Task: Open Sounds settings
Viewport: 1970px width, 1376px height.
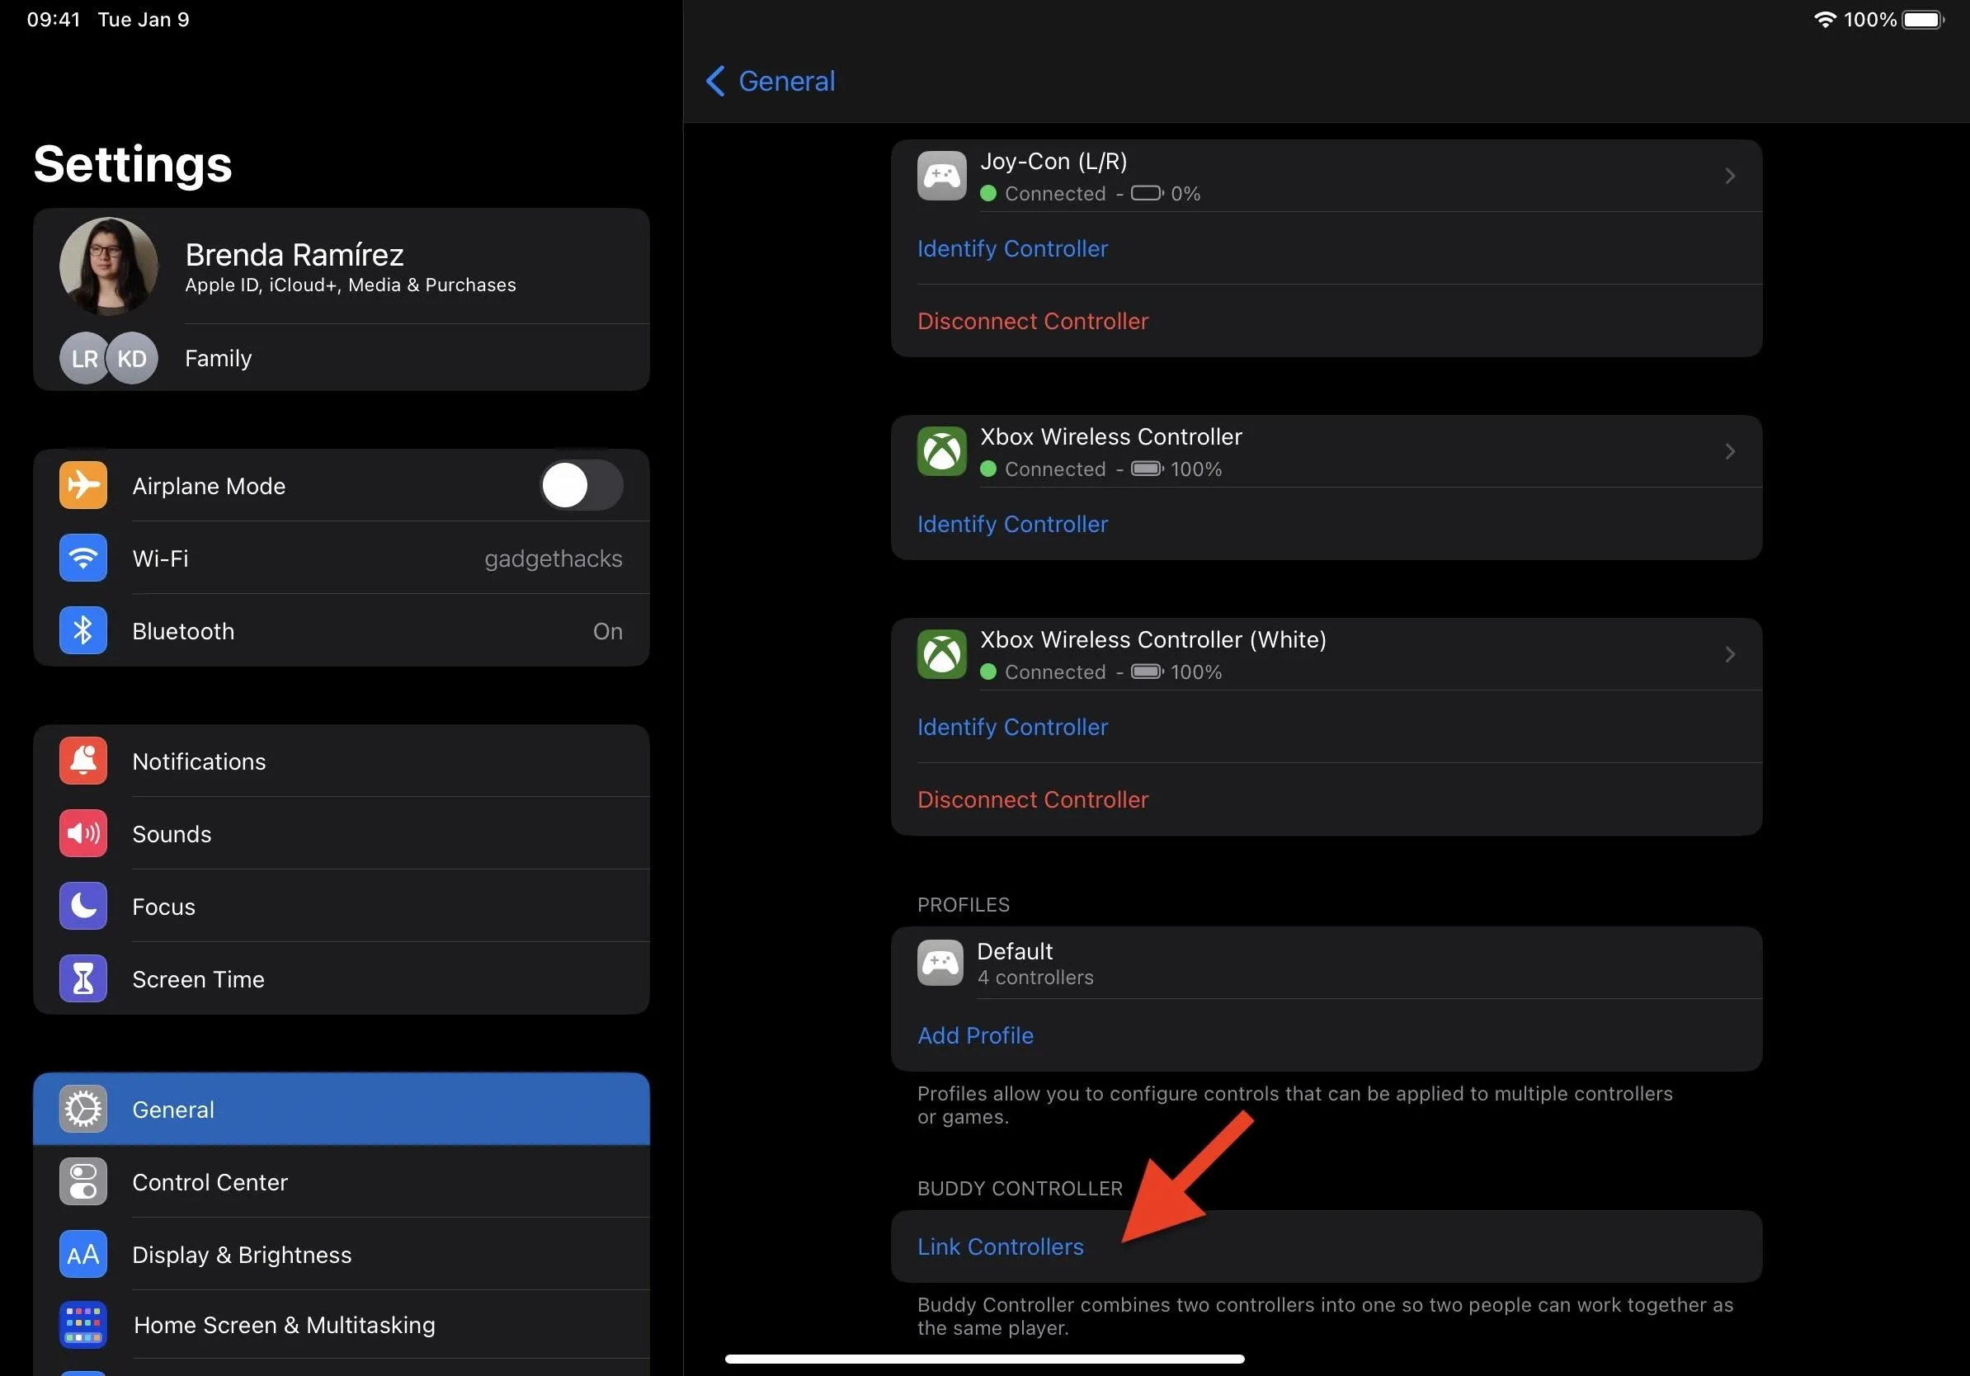Action: [x=342, y=834]
